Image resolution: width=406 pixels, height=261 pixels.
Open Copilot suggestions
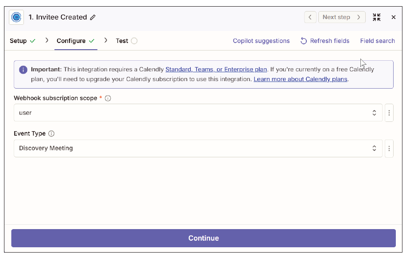point(261,41)
